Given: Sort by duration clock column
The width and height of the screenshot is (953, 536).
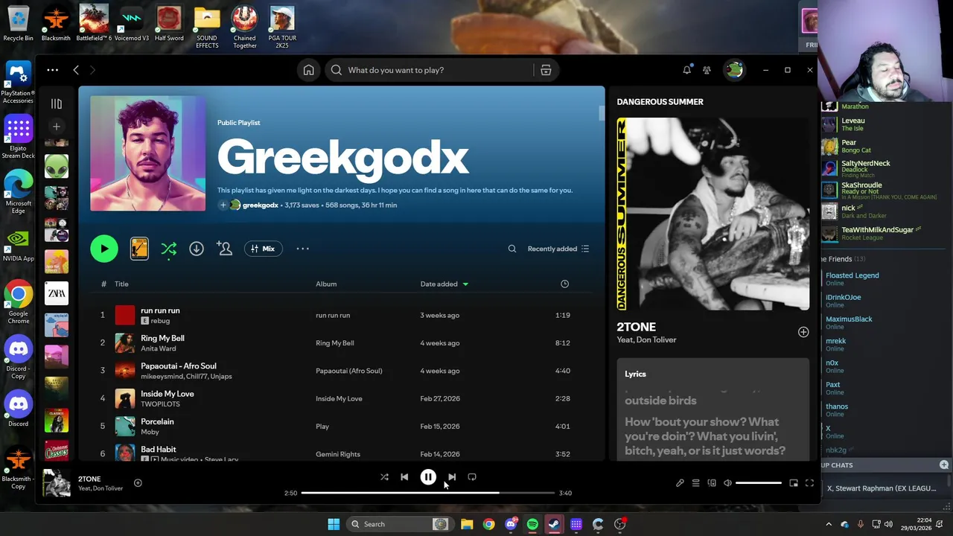Looking at the screenshot, I should (x=564, y=284).
